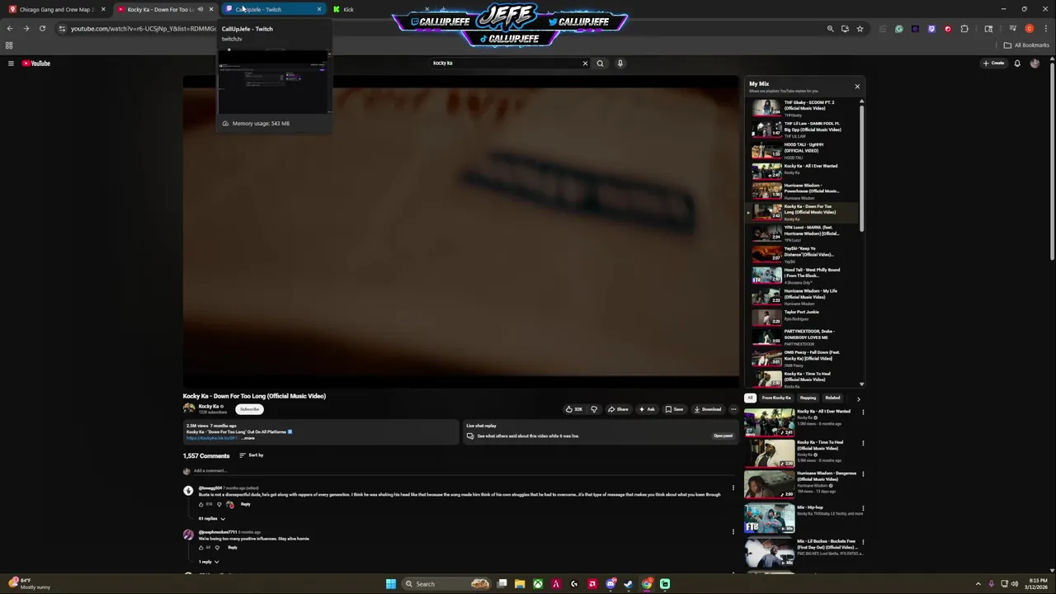This screenshot has height=594, width=1056.
Task: Dislike the Kocky Ka video
Action: tap(594, 409)
